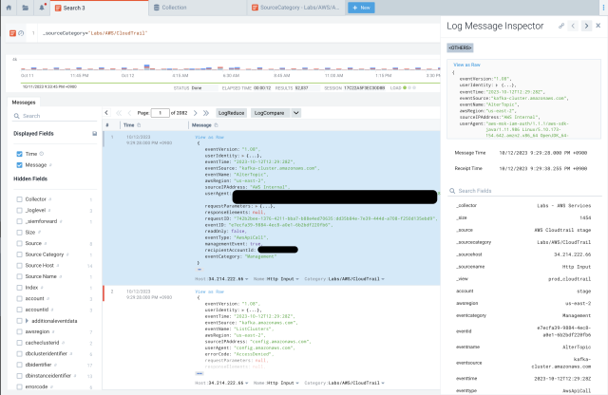Click the magnifier icon in fields search
Screen dimensions: 608x395
click(x=17, y=116)
